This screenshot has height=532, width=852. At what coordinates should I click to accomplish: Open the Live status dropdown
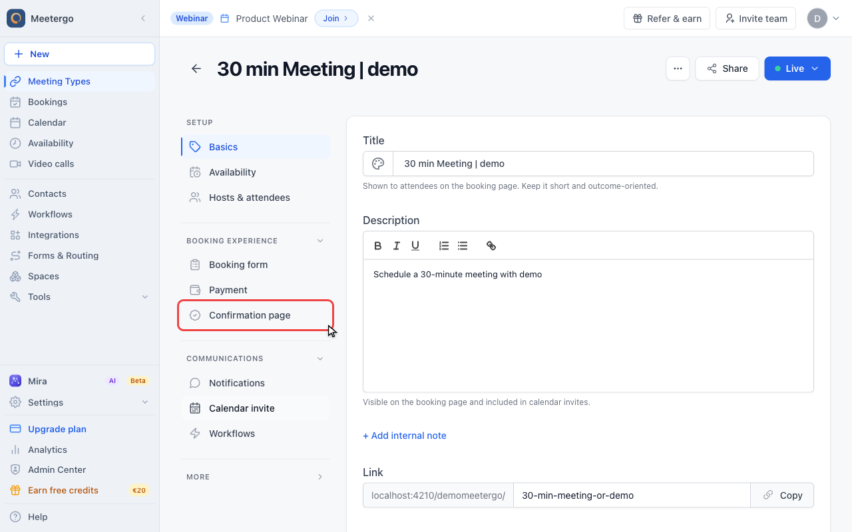coord(797,68)
